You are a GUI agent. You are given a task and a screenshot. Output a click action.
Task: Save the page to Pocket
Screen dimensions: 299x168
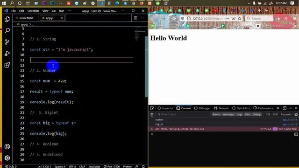(x=234, y=19)
